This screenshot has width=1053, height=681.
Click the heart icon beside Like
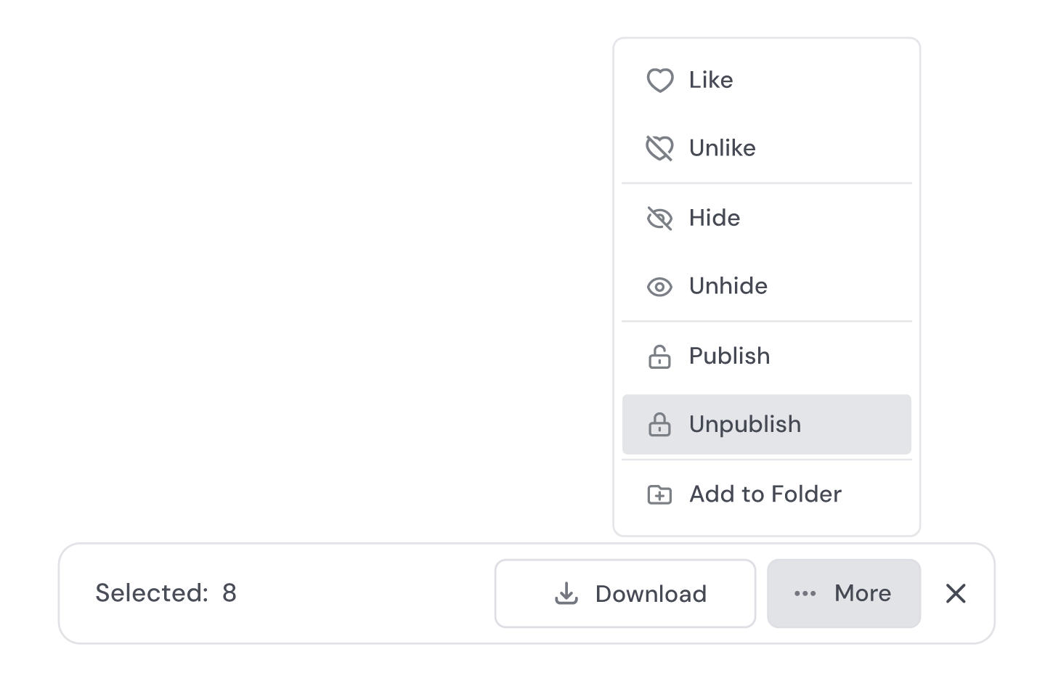pyautogui.click(x=659, y=80)
